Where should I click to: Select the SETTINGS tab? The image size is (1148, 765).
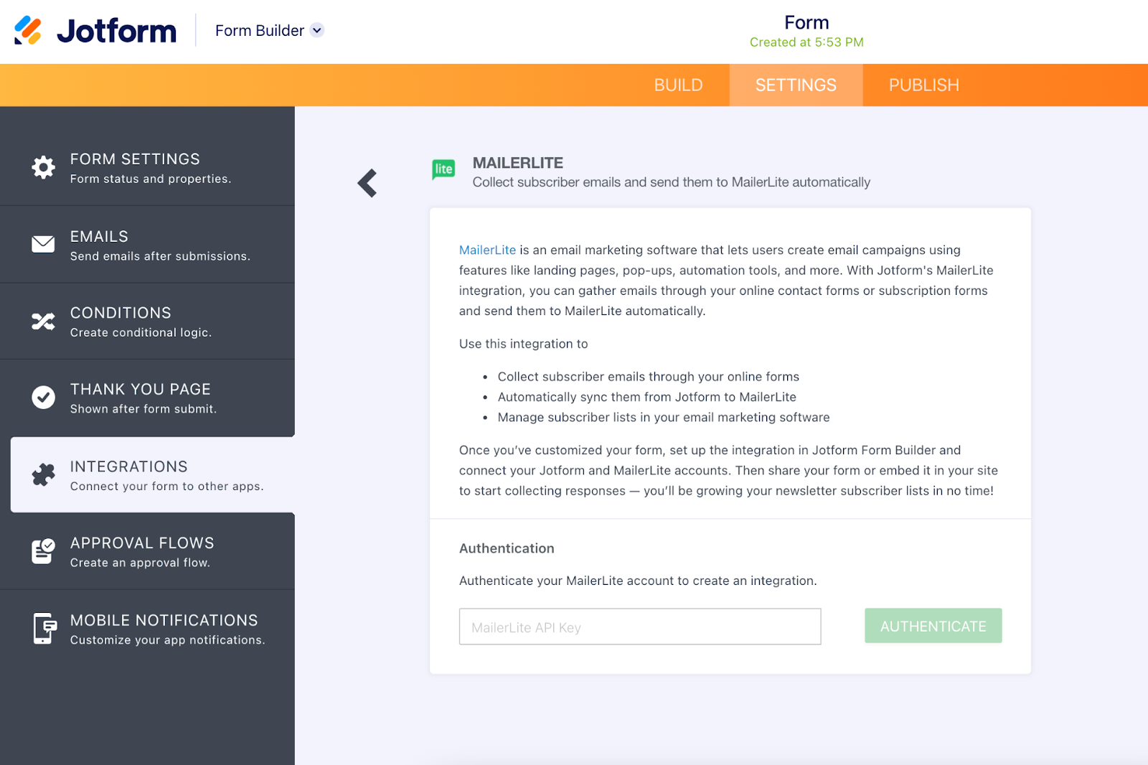point(796,85)
